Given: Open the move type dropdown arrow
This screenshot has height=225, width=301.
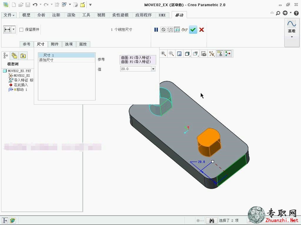Looking at the screenshot, I should pos(14,30).
